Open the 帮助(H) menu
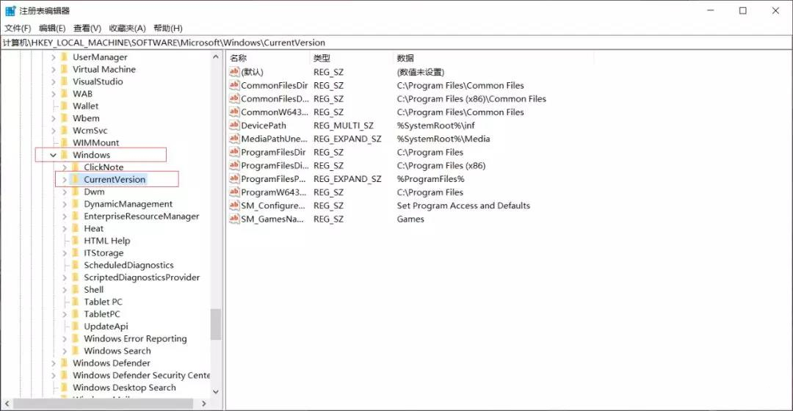 pyautogui.click(x=168, y=29)
